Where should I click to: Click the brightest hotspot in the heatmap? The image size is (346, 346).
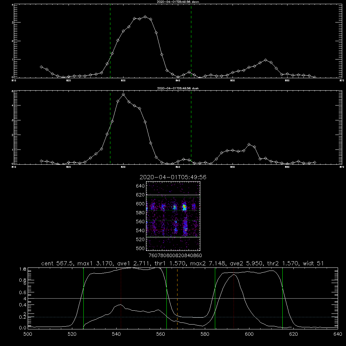click(184, 207)
